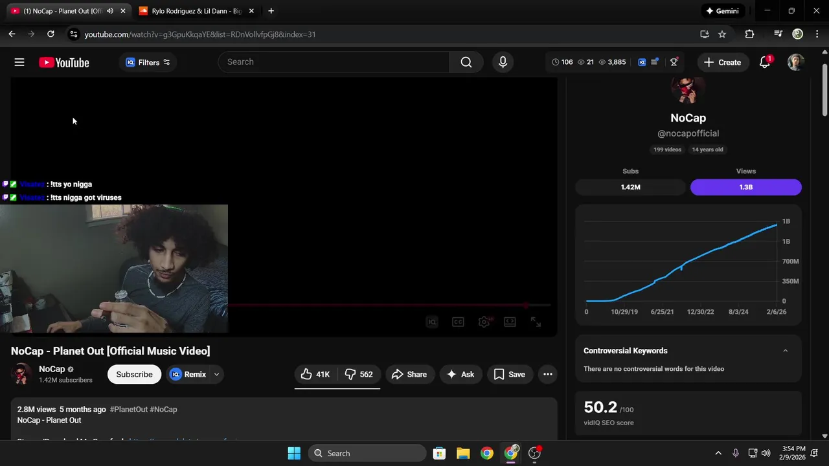Open the notifications bell
This screenshot has width=829, height=466.
point(765,62)
